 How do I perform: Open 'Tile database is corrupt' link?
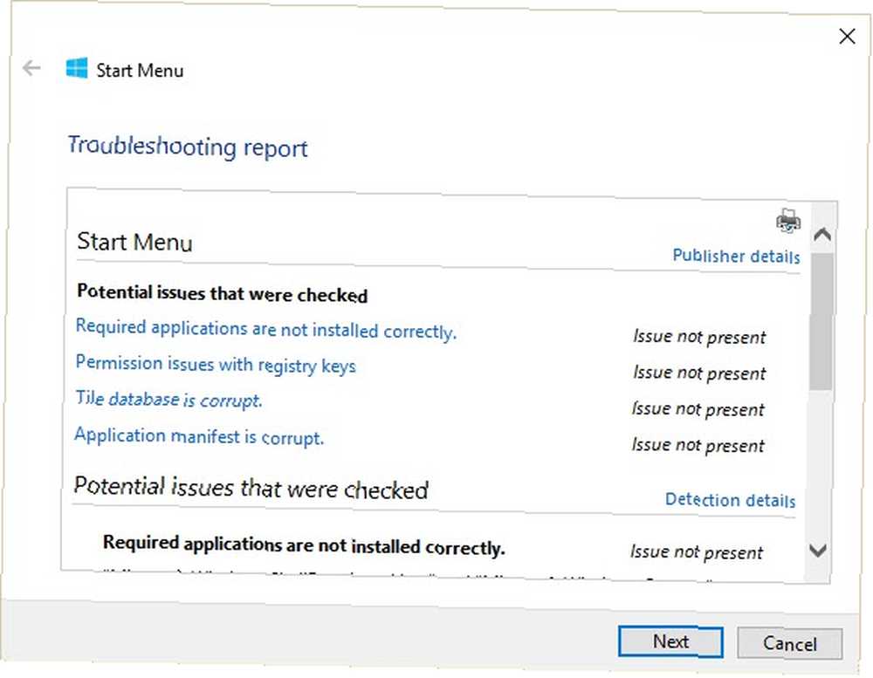coord(168,399)
